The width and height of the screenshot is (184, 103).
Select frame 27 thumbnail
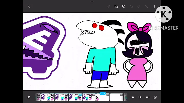click(48, 97)
